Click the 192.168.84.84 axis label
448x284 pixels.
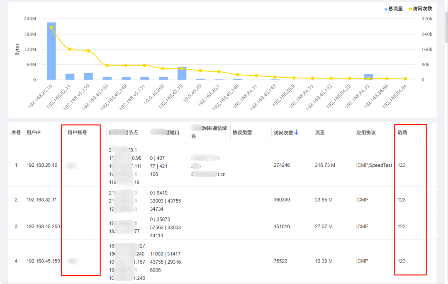394,96
